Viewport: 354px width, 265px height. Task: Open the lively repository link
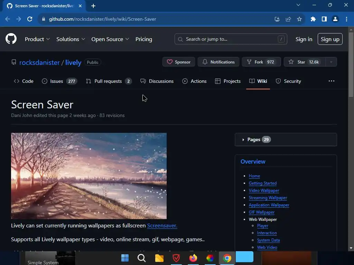[x=73, y=62]
